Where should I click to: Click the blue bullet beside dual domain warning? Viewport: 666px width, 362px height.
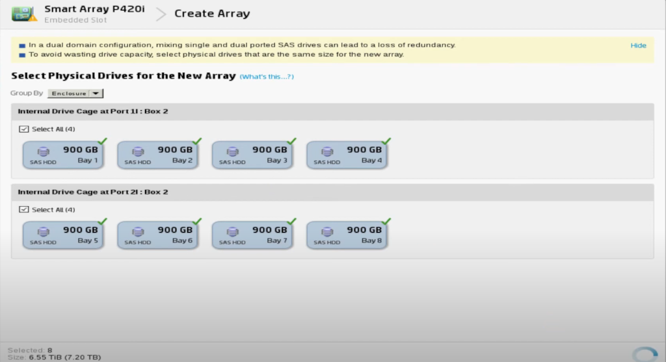pyautogui.click(x=22, y=45)
